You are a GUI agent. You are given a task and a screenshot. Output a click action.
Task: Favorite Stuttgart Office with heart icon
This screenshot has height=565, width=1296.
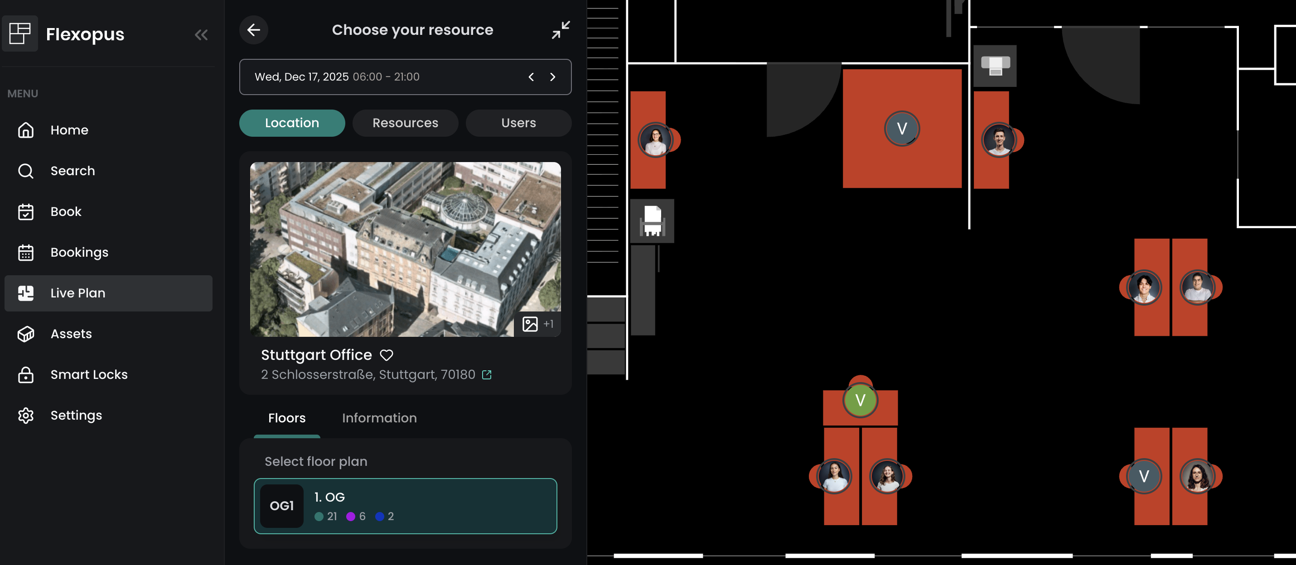click(x=387, y=355)
